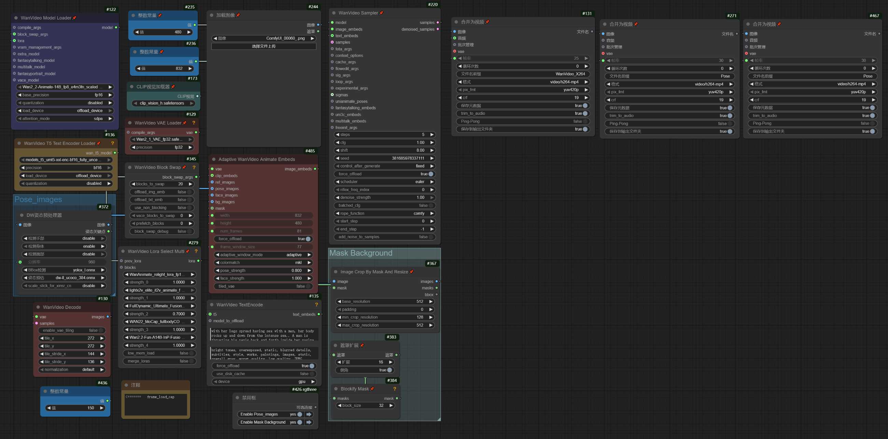
Task: Increase steps value with right arrow
Action: [432, 135]
